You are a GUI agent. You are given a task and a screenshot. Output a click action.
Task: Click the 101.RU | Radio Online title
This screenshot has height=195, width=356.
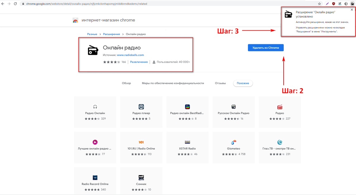coord(141,148)
